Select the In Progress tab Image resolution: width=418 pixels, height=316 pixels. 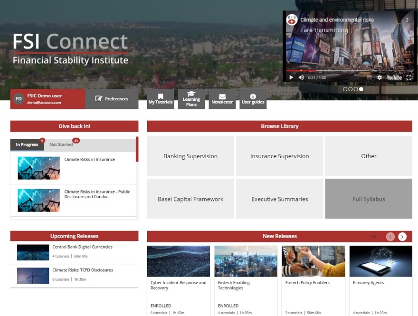point(27,144)
